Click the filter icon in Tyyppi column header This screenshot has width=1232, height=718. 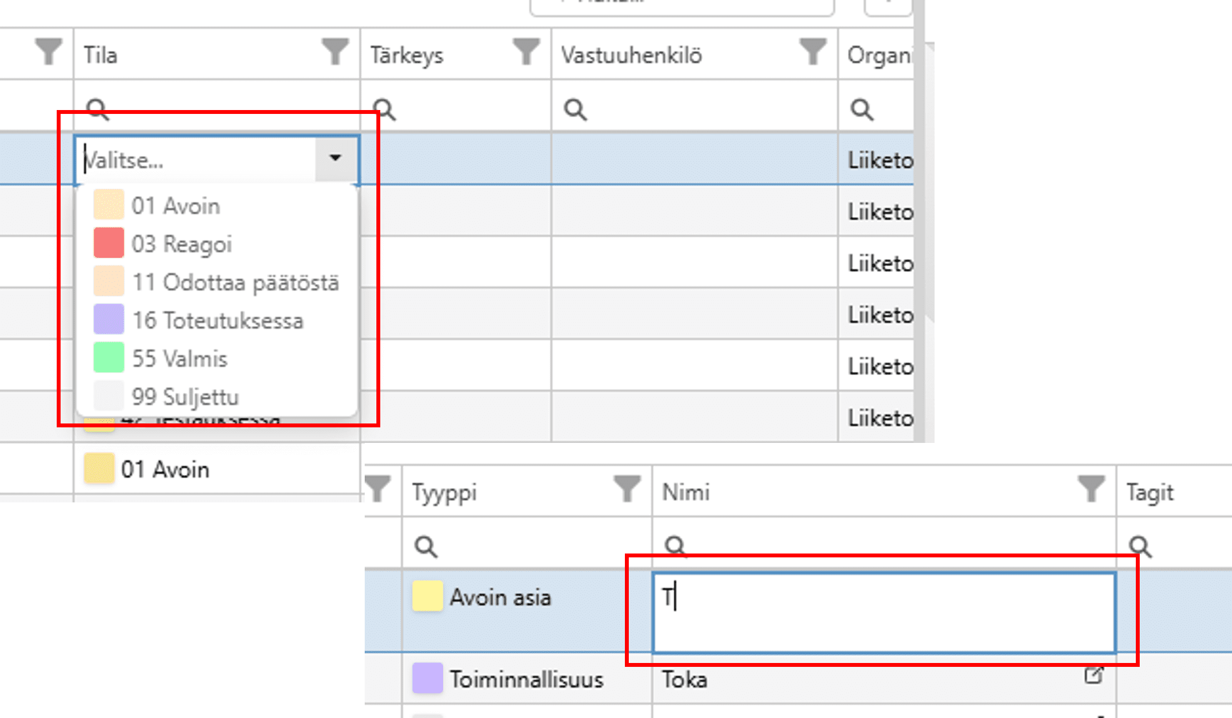627,488
